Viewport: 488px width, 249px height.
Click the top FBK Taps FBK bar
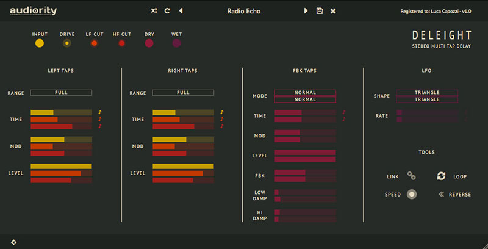coord(306,173)
